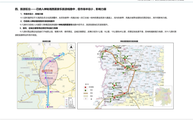Click the purple marker for 洪江古商城
Viewport: 193px width, 121px height.
pyautogui.click(x=50, y=92)
